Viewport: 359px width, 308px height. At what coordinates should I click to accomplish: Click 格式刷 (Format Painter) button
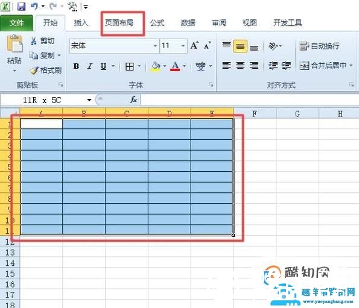coord(46,70)
